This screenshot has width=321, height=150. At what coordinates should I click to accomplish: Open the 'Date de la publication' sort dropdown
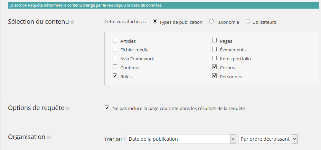coord(181,139)
